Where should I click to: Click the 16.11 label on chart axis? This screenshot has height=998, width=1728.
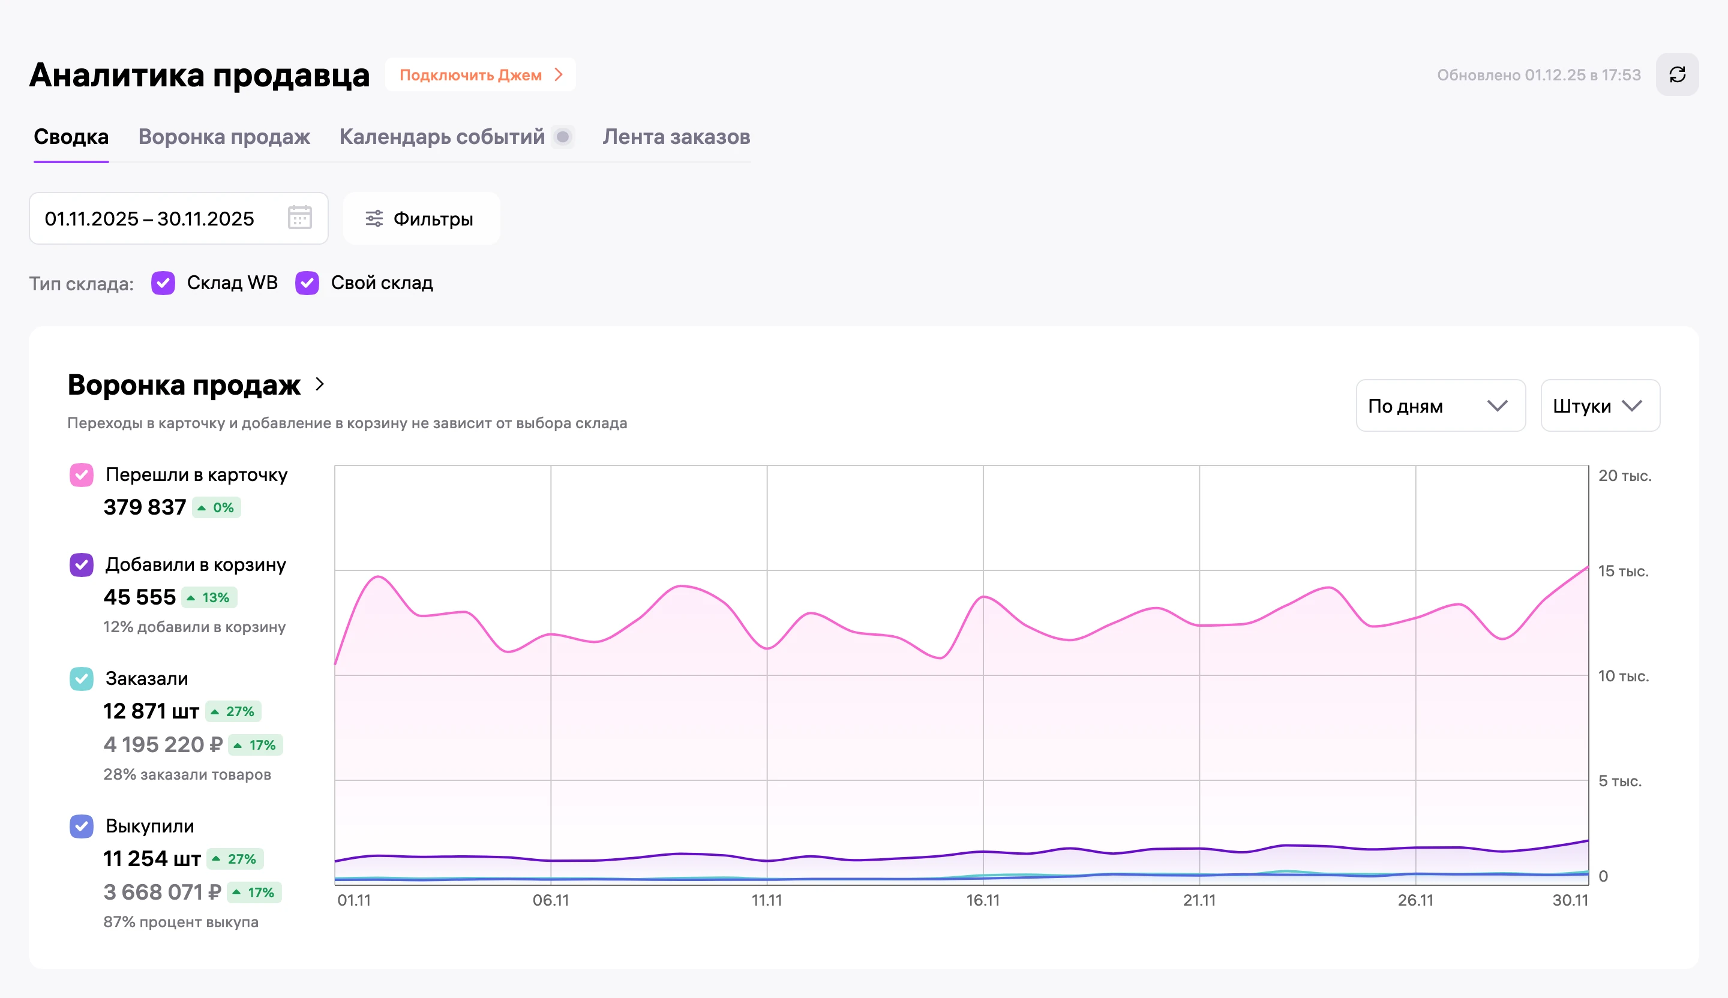[983, 900]
